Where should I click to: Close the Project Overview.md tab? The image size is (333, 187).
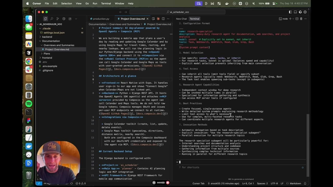point(147,19)
